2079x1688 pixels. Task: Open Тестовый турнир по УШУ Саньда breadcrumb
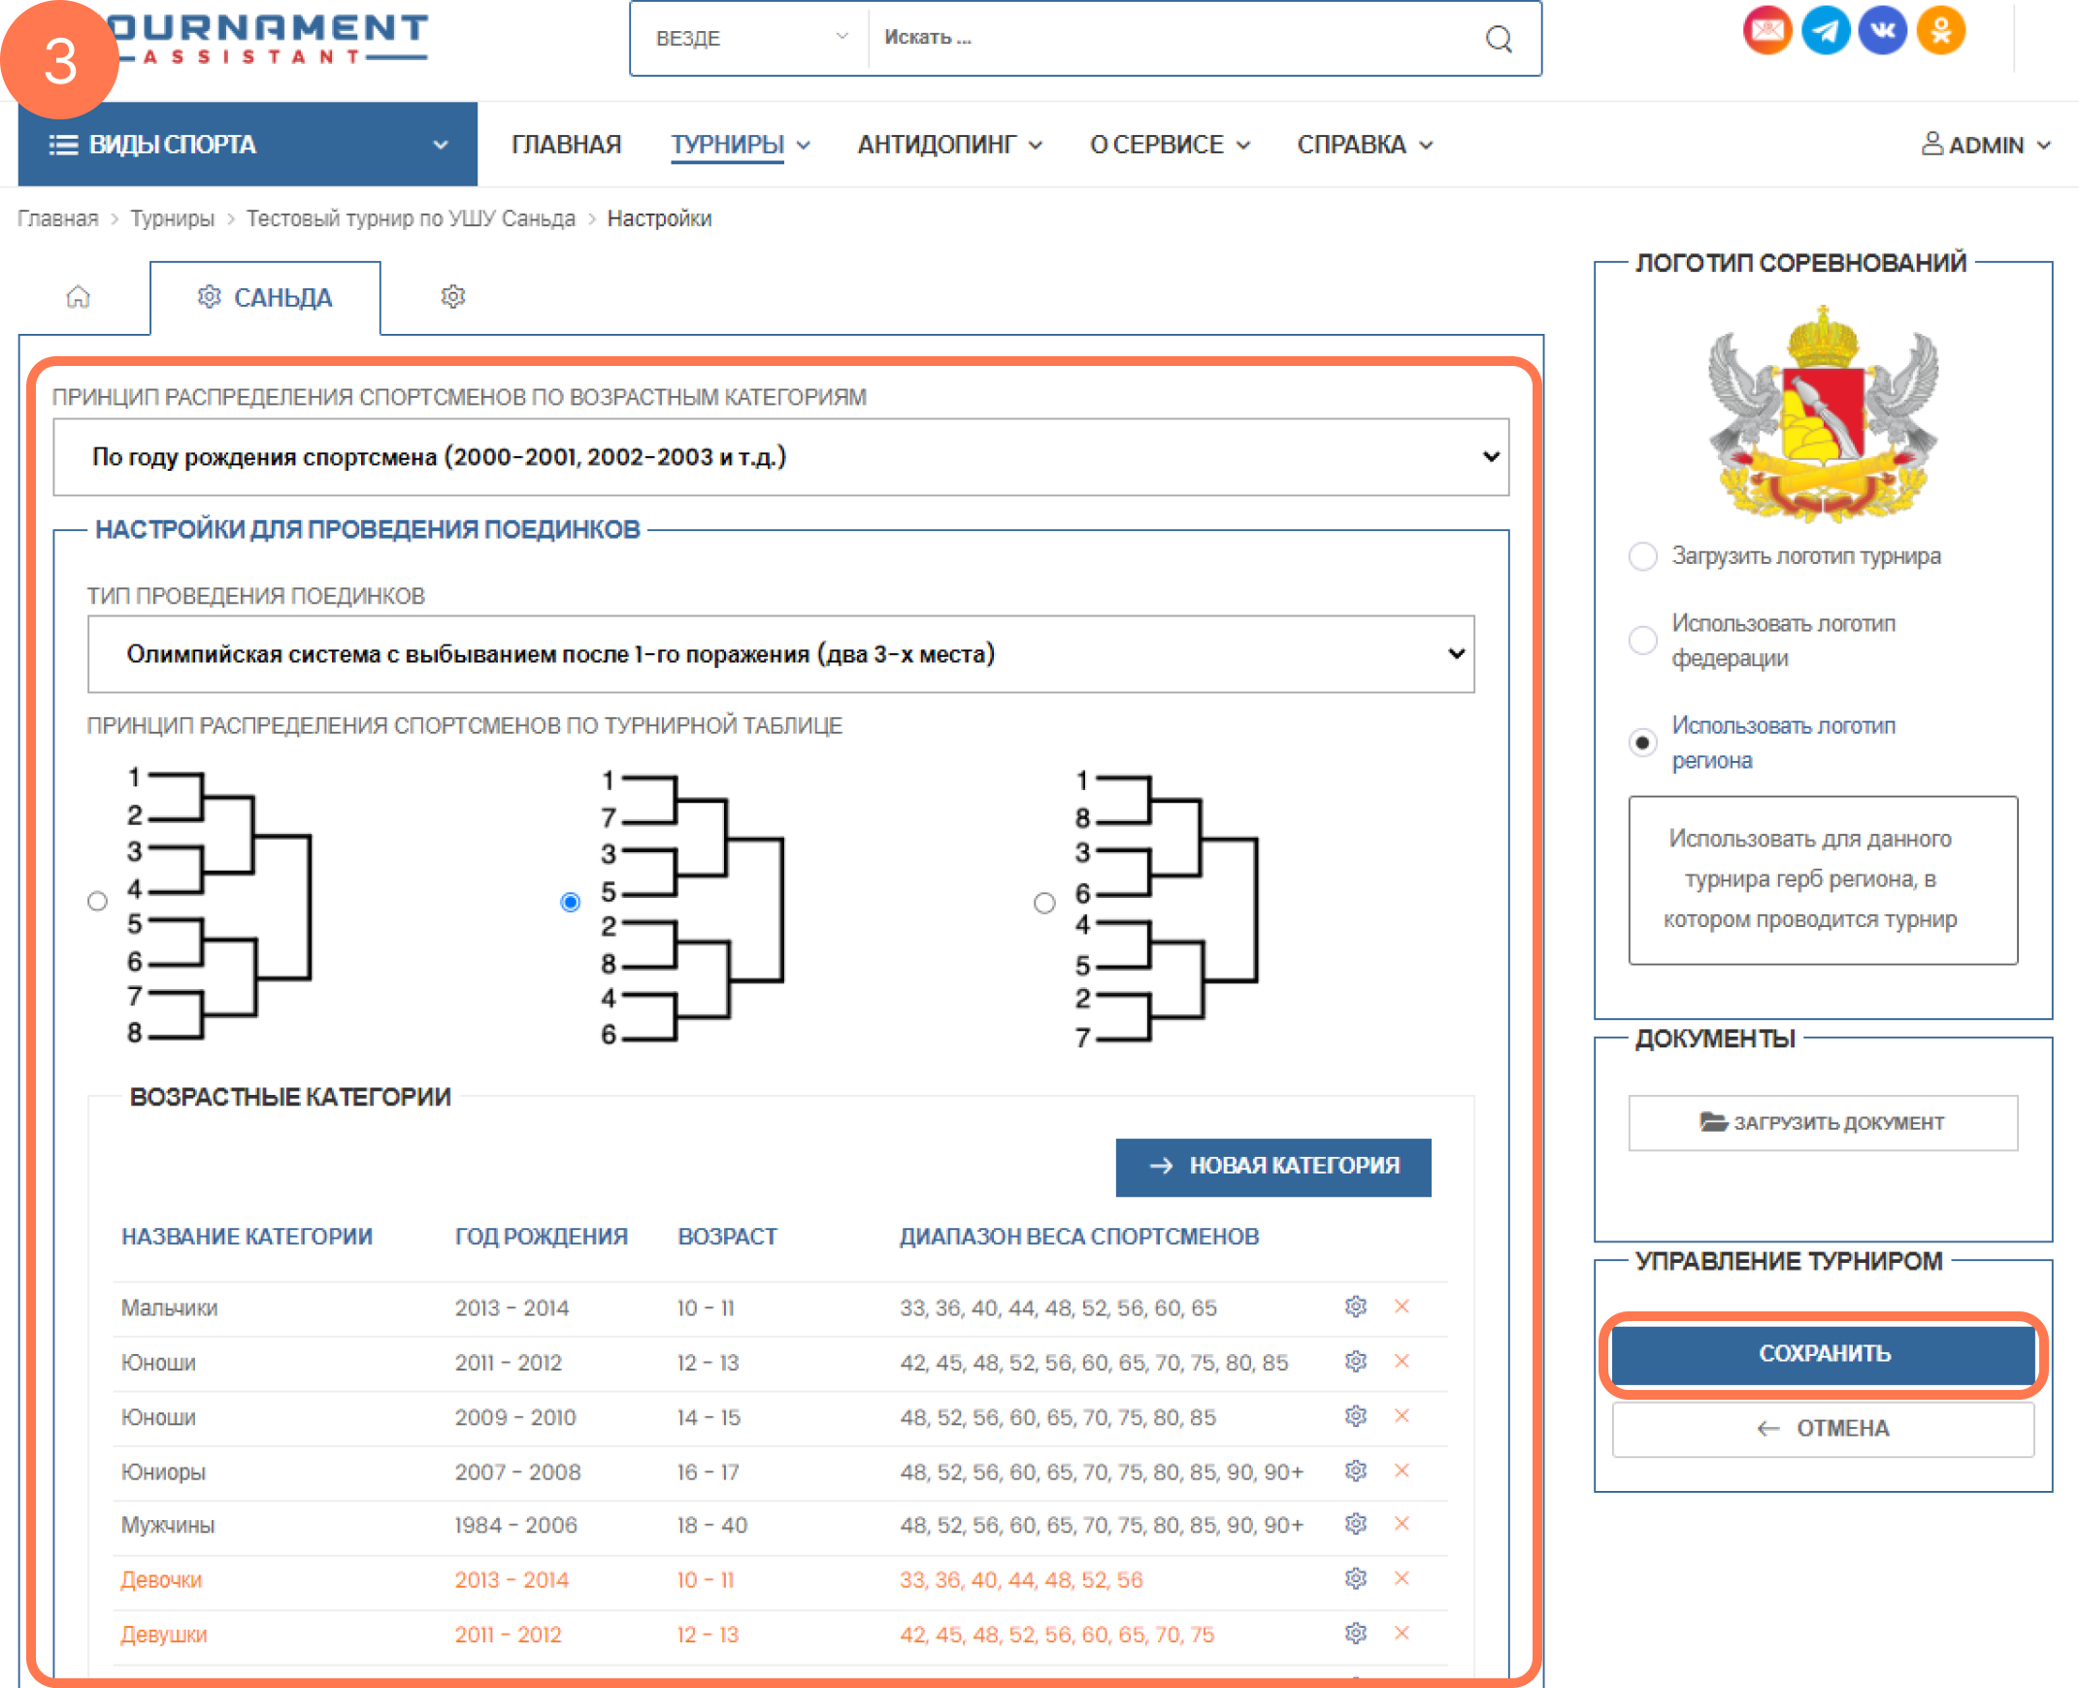(411, 217)
